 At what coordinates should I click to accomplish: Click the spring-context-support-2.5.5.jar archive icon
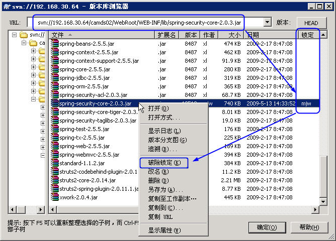point(55,61)
